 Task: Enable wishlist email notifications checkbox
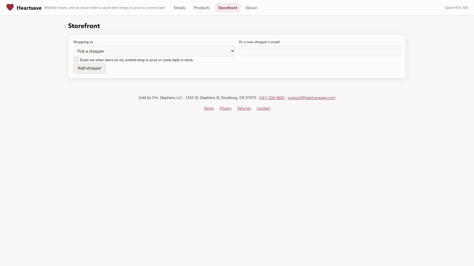tap(76, 59)
